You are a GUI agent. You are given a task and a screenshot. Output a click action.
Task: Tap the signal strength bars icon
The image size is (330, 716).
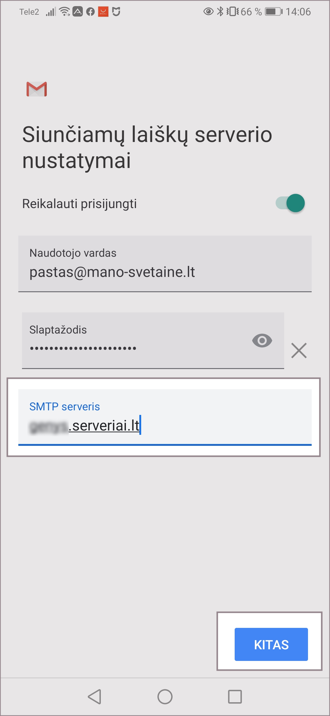(x=51, y=12)
